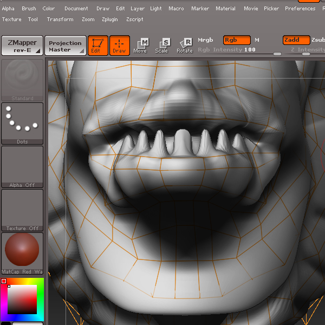Open the Draw menu
325x325 pixels.
[103, 9]
